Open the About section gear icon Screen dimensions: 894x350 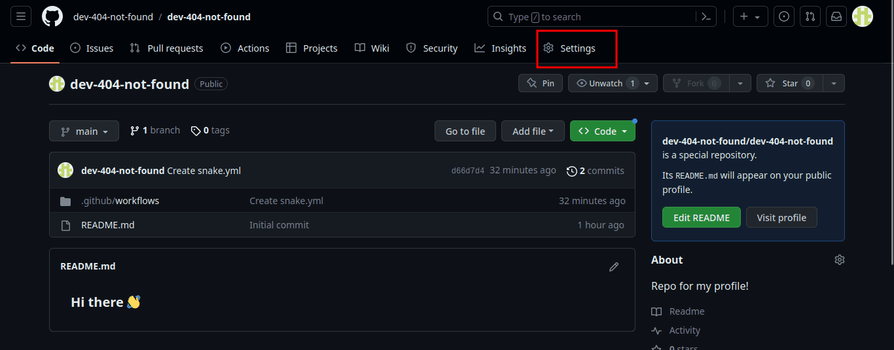point(840,260)
